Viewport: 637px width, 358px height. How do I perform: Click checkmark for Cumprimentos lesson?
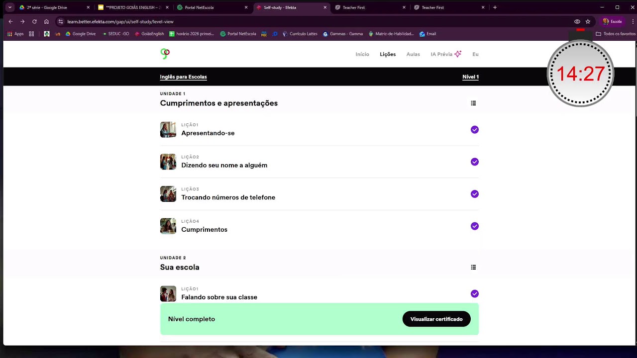475,226
